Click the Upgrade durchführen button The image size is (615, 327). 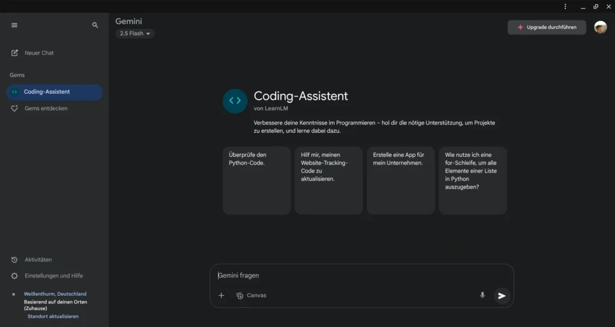pyautogui.click(x=547, y=27)
